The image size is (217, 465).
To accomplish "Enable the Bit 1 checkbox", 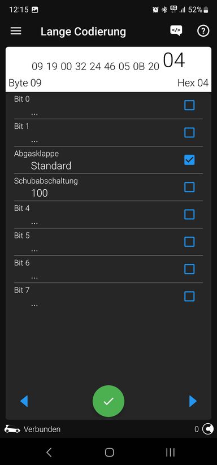I will tap(189, 133).
